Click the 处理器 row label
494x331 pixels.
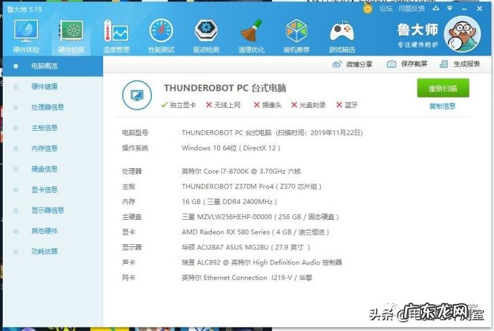click(x=132, y=172)
